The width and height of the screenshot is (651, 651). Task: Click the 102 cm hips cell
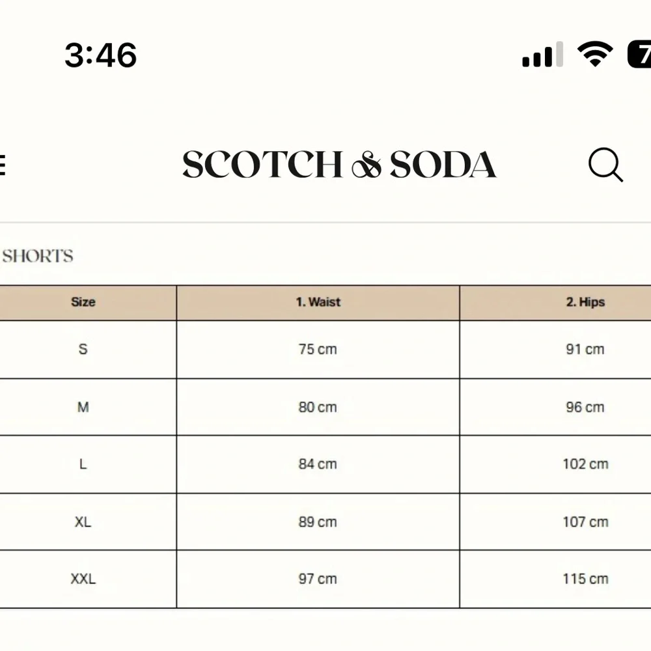[585, 464]
